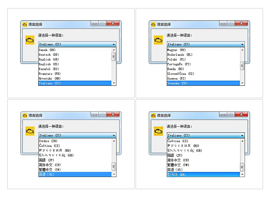Select Português (PT) language entry
The width and height of the screenshot is (270, 197).
pyautogui.click(x=204, y=64)
